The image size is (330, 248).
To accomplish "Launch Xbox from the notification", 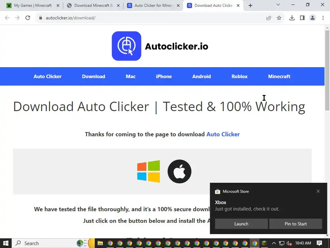I will [241, 224].
